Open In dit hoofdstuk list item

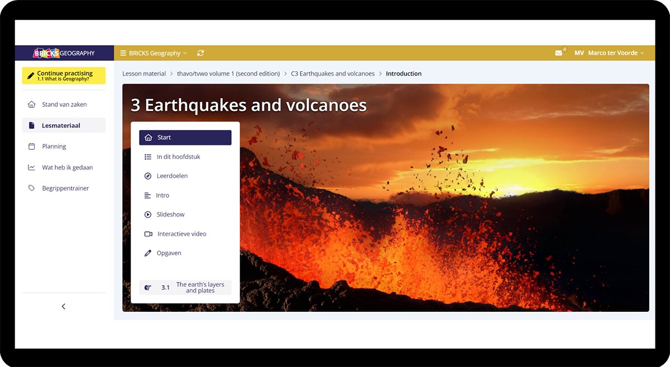178,157
